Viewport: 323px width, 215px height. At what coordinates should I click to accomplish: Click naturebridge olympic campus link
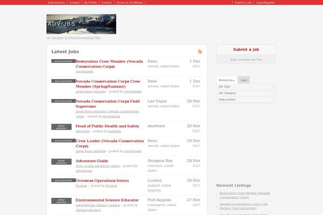point(98,205)
